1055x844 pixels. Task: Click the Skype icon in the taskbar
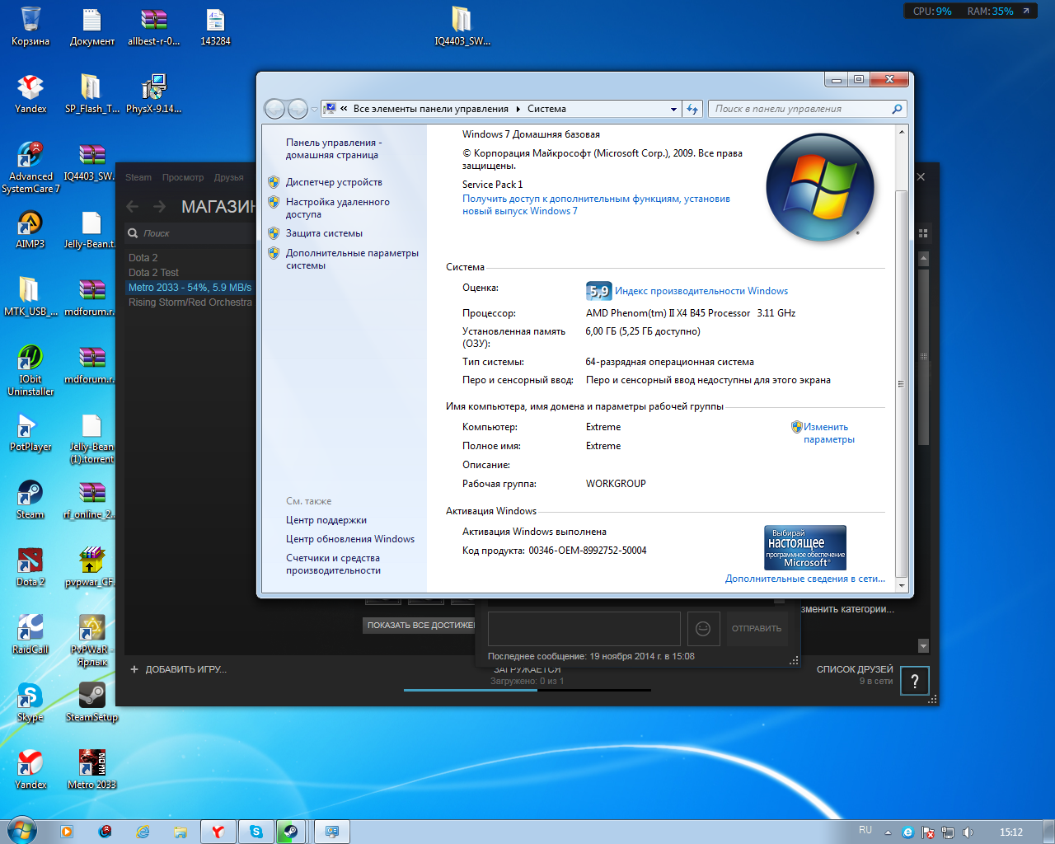point(256,832)
